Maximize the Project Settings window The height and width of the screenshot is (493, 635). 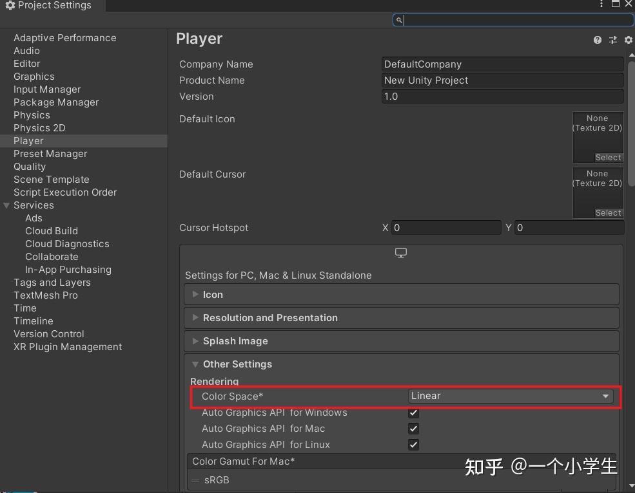616,5
